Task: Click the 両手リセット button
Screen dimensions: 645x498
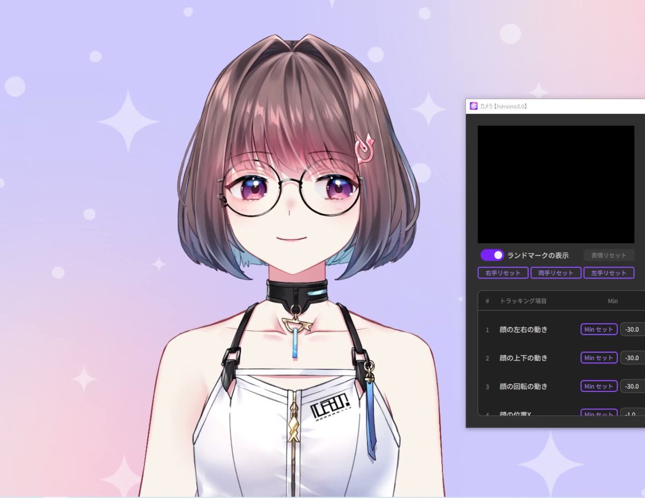Action: click(x=556, y=273)
